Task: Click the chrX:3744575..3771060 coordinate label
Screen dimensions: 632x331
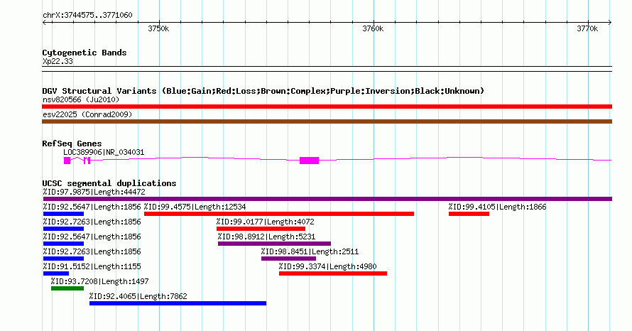Action: click(x=87, y=16)
